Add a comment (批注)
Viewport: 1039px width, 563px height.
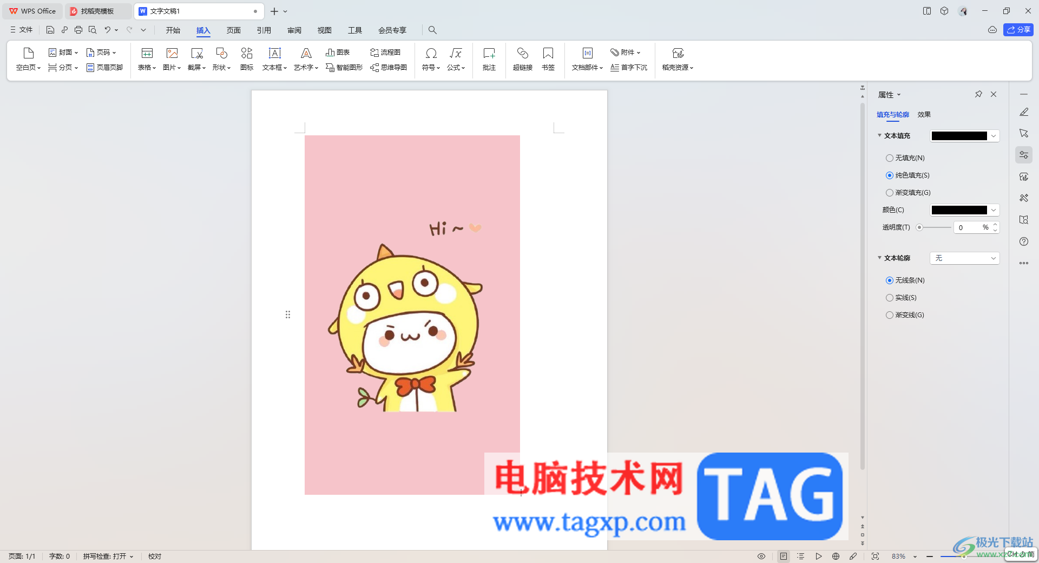point(489,60)
